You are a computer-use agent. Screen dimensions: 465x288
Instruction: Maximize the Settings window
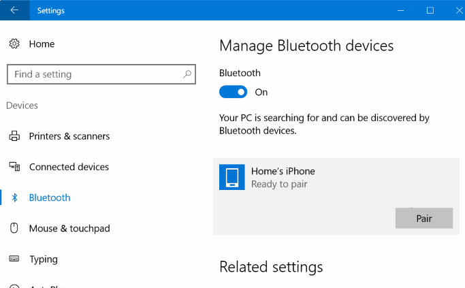[x=430, y=10]
